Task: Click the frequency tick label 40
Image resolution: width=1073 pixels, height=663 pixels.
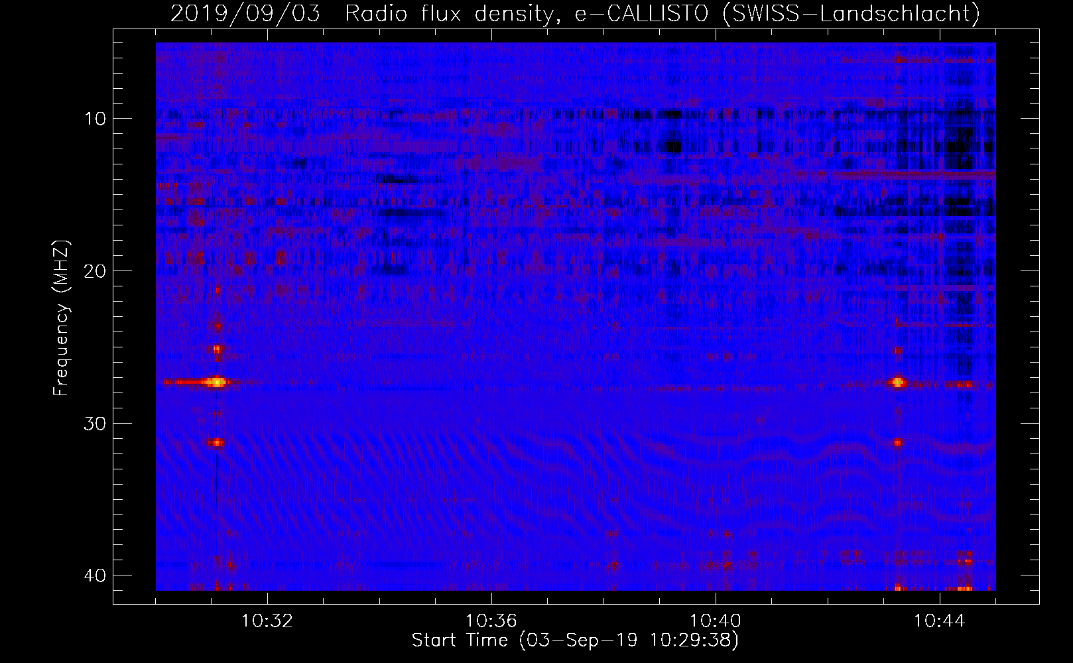Action: pyautogui.click(x=95, y=575)
